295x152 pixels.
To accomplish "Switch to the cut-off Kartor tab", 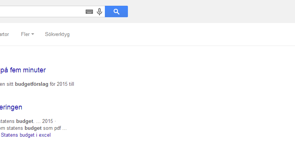I will (4, 34).
